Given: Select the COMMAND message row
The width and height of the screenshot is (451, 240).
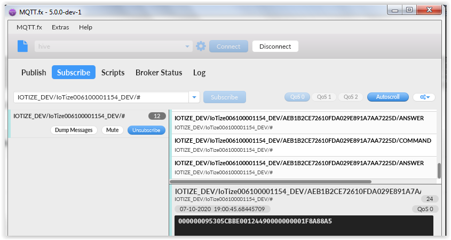Looking at the screenshot, I should [x=304, y=145].
